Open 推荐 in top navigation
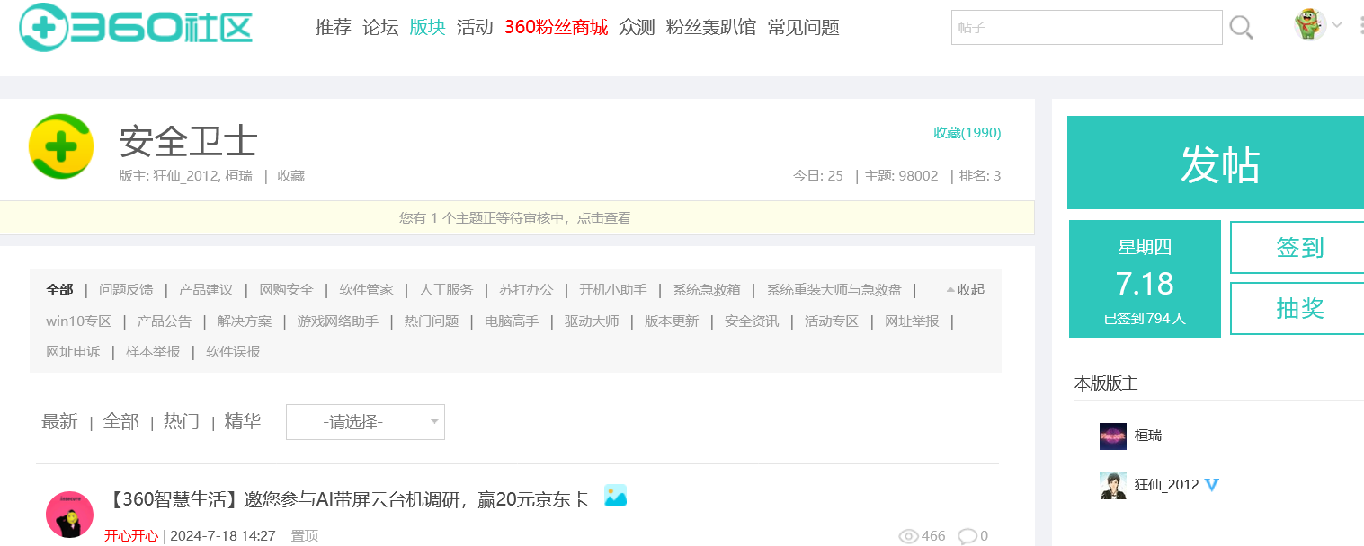This screenshot has width=1364, height=546. click(334, 28)
